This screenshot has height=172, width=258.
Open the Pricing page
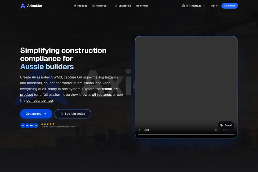click(142, 6)
